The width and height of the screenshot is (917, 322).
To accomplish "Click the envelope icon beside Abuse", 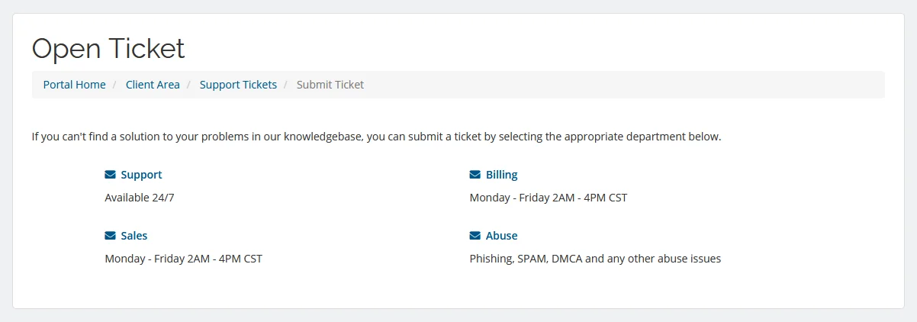I will pyautogui.click(x=475, y=236).
